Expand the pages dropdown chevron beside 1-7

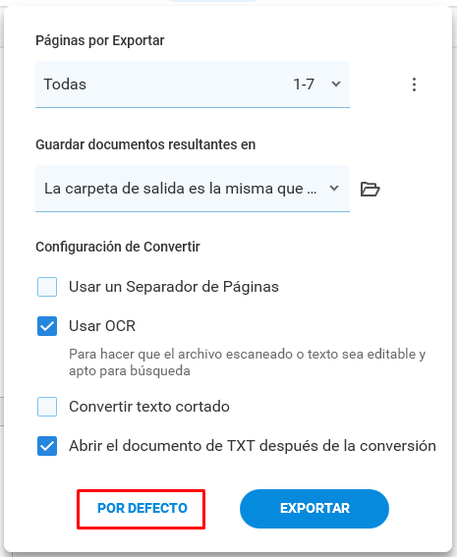336,84
